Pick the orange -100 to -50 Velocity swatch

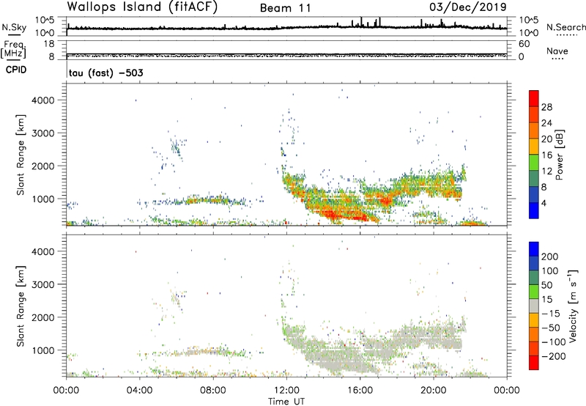click(534, 334)
